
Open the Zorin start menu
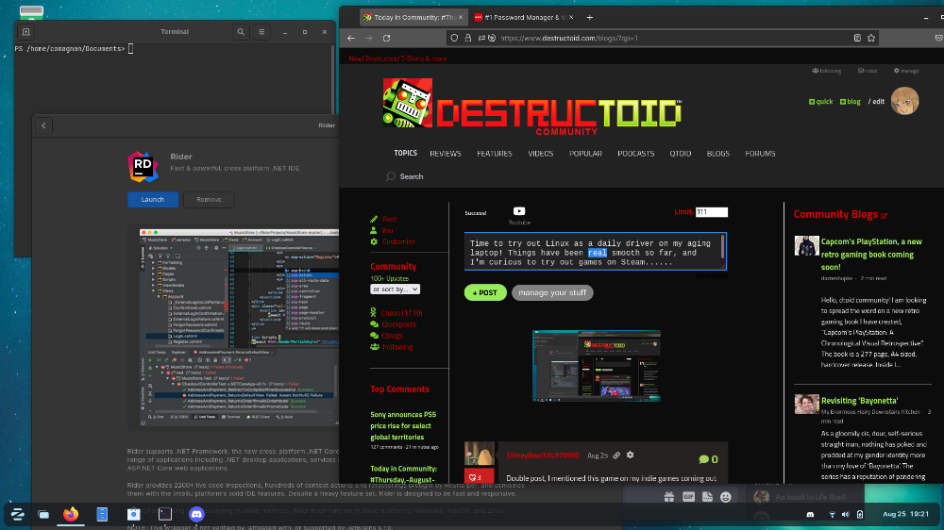tap(17, 514)
